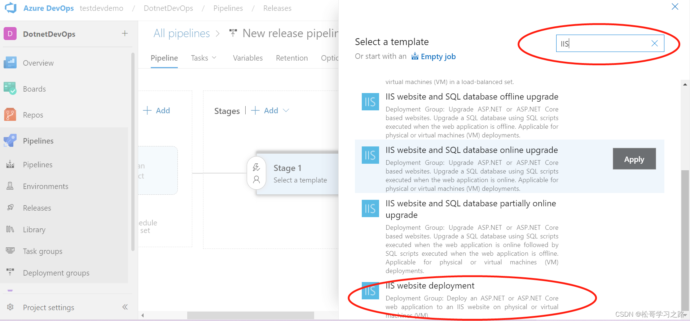The width and height of the screenshot is (690, 321).
Task: Click the Releases rocket icon
Action: pos(10,208)
